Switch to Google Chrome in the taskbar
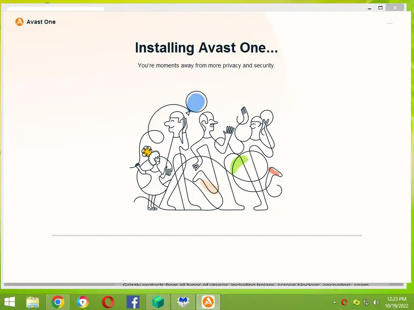The width and height of the screenshot is (414, 310). (x=58, y=302)
